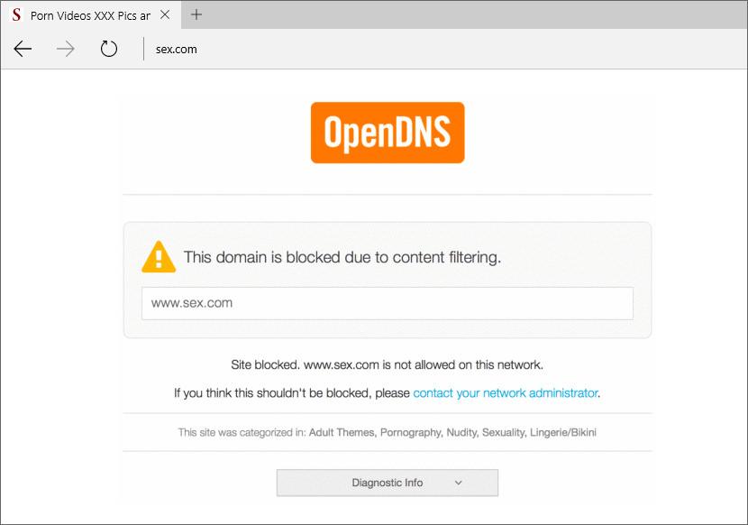Click the red S favicon on tab

[16, 14]
